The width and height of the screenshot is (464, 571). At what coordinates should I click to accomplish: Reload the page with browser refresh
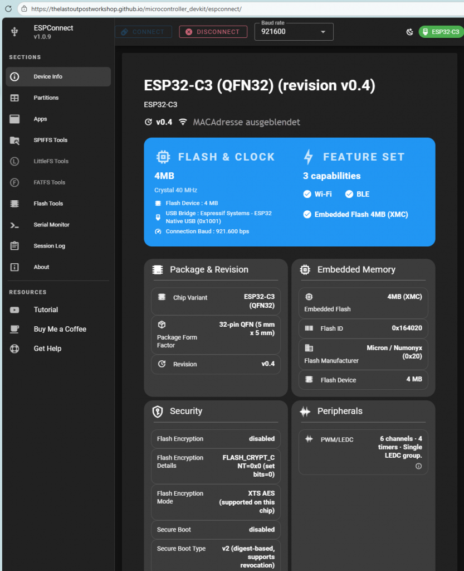pos(8,9)
